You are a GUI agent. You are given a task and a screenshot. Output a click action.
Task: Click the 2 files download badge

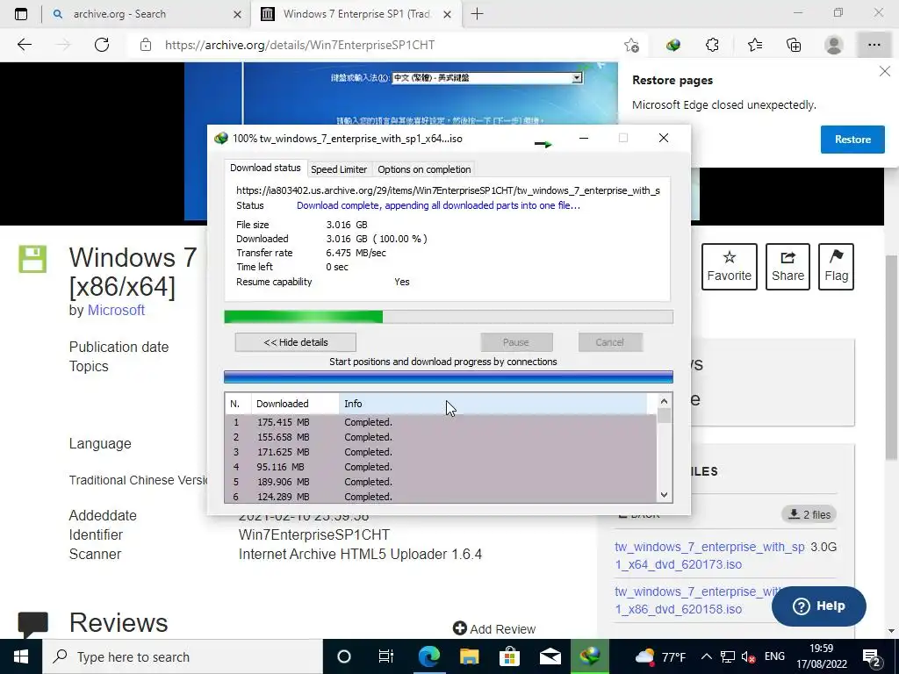(x=809, y=514)
